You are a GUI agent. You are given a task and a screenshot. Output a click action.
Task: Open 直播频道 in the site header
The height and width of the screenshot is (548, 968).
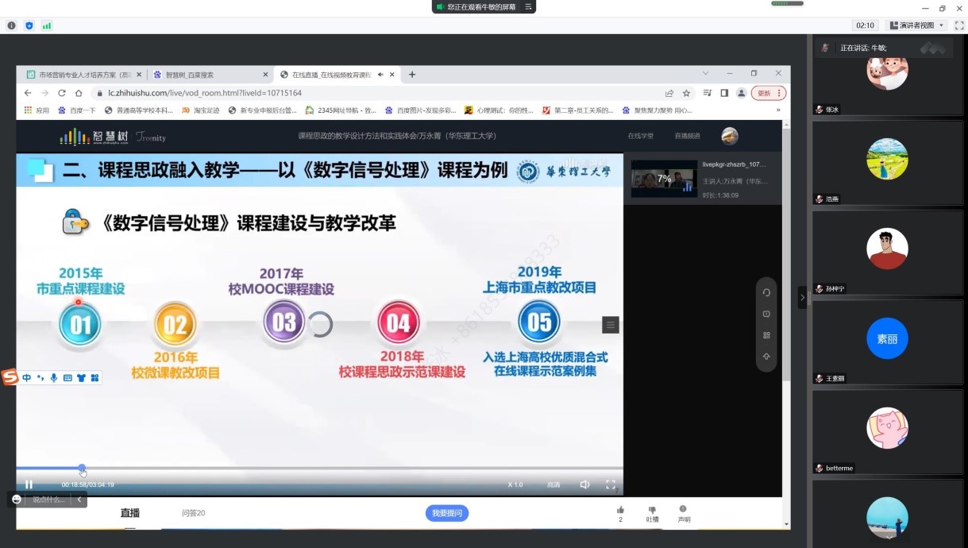click(x=688, y=136)
